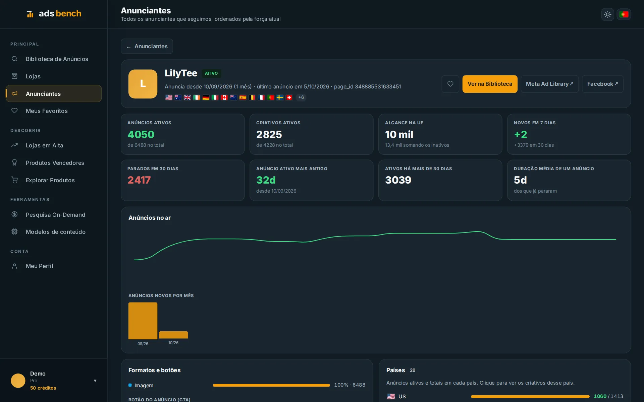Image resolution: width=644 pixels, height=402 pixels.
Task: Click the Lojas em Alta trending icon
Action: click(14, 145)
